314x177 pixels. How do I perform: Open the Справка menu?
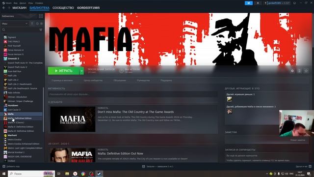39,3
